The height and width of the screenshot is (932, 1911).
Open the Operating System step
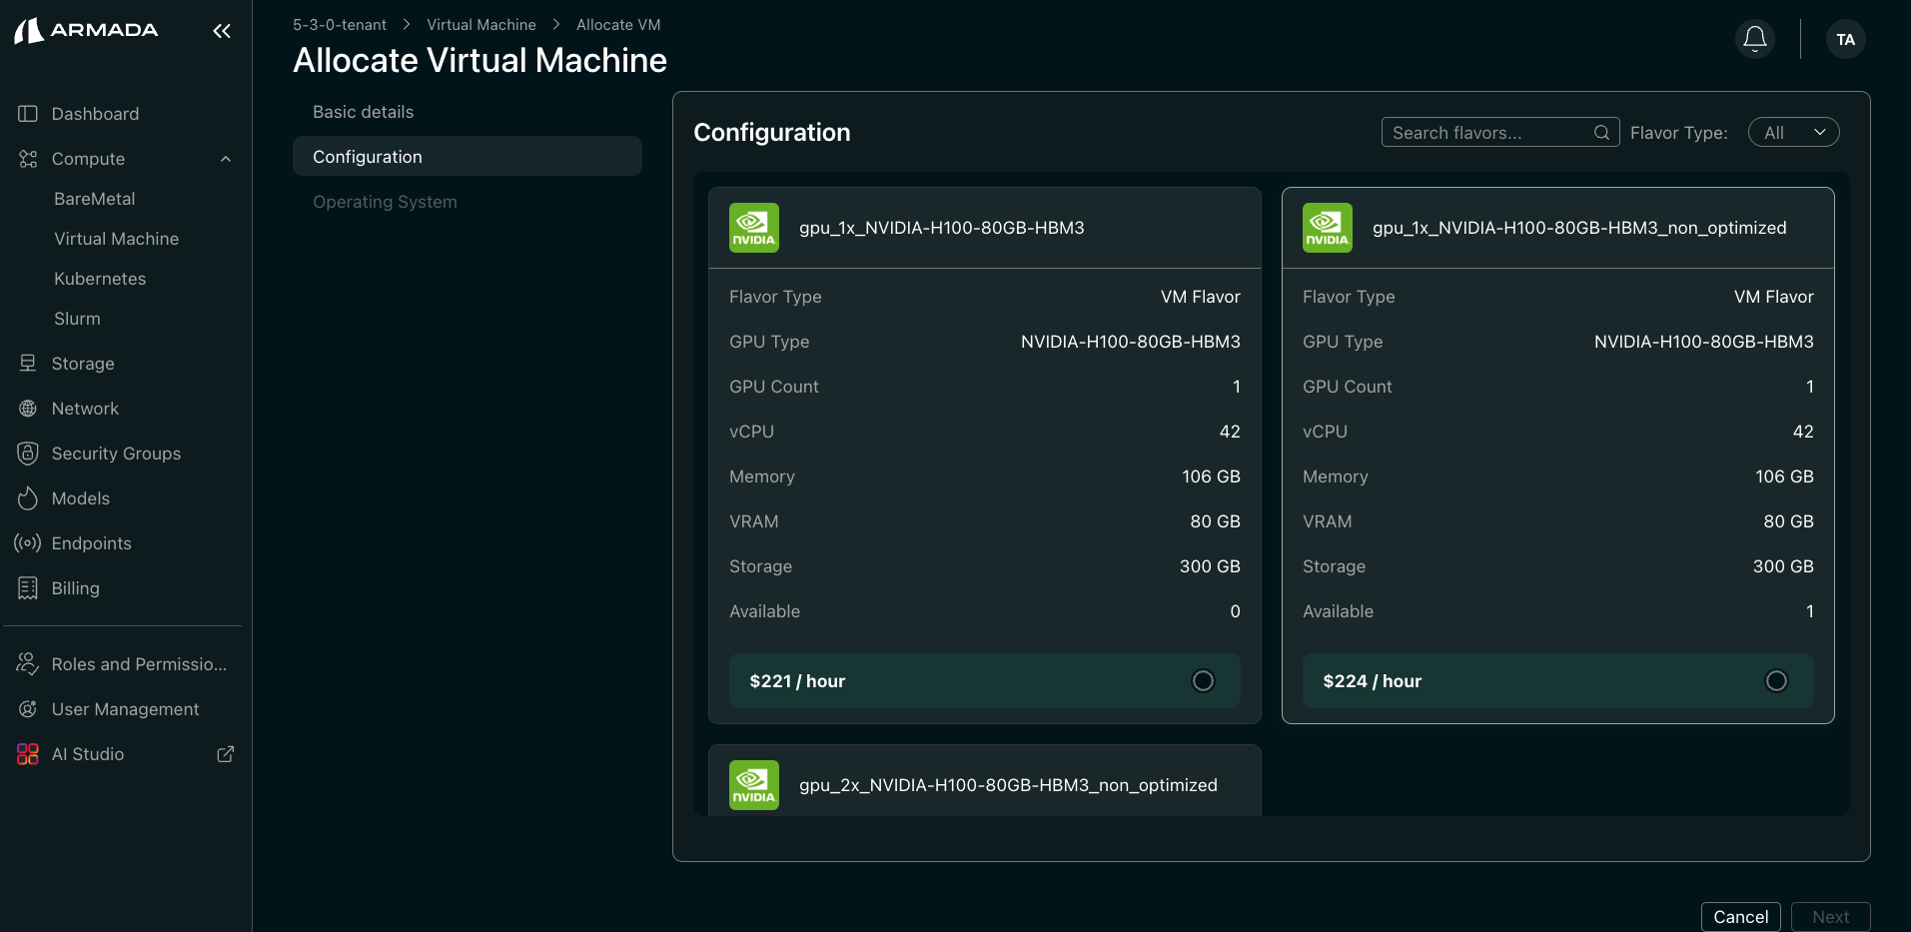[x=385, y=201]
